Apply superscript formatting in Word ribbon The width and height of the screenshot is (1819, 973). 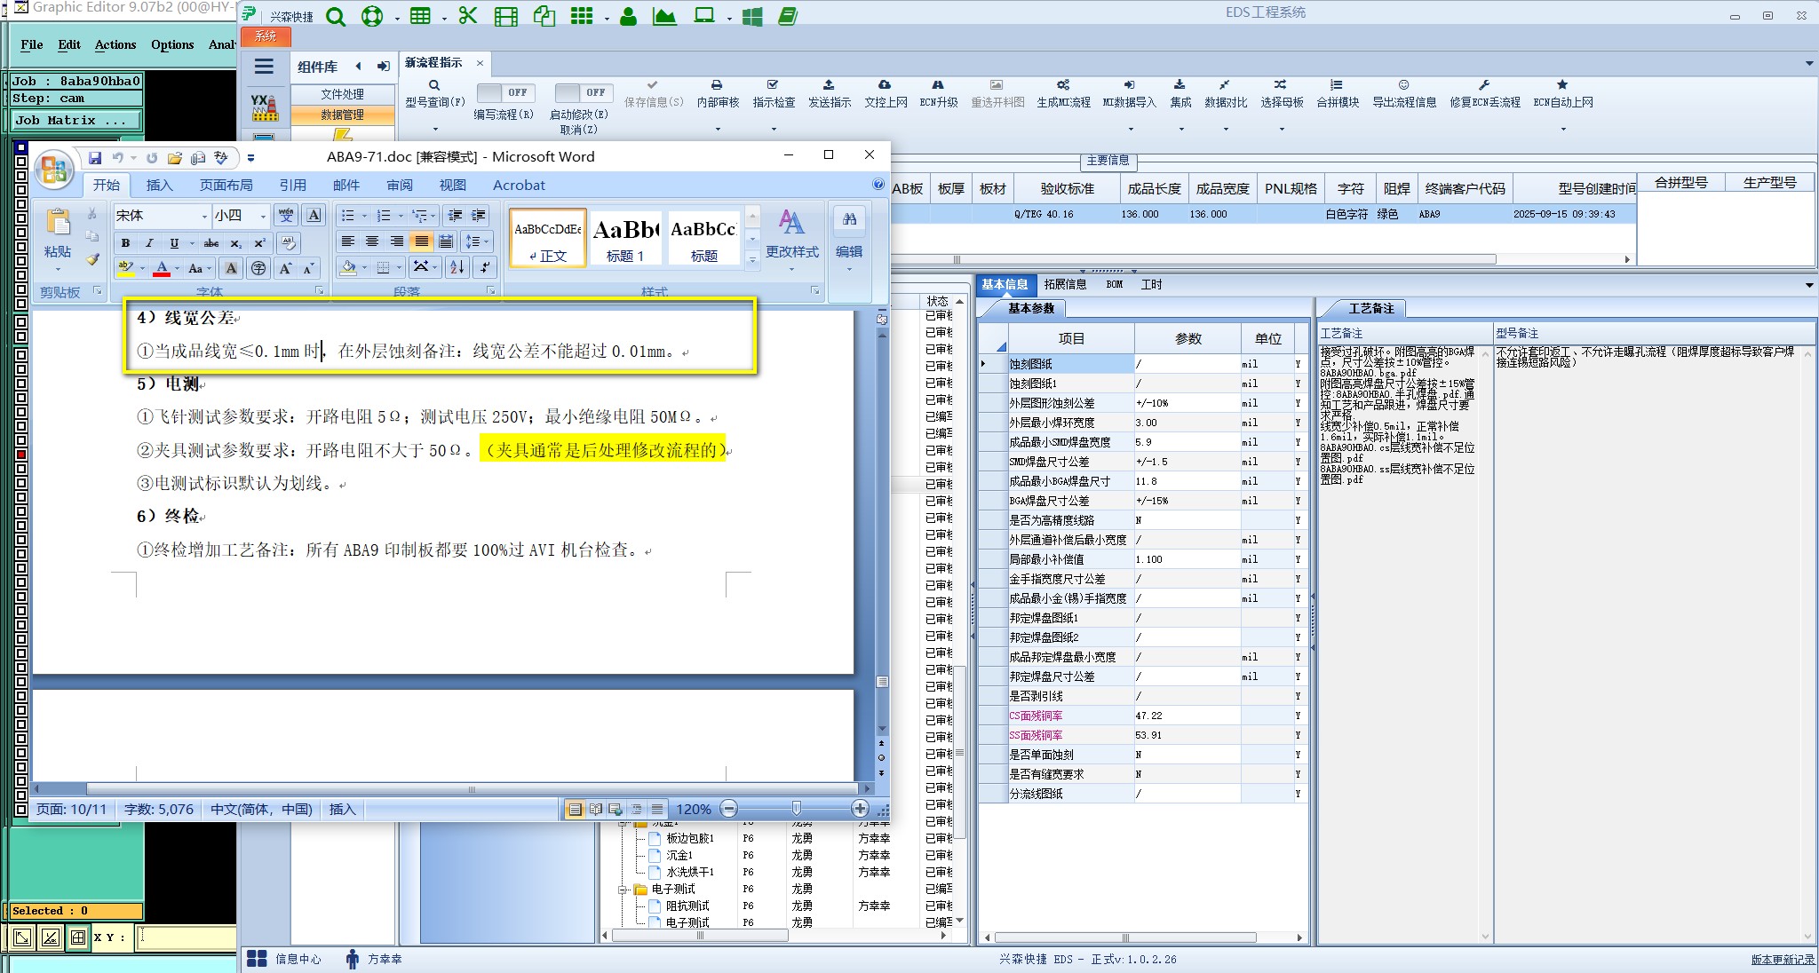point(259,243)
